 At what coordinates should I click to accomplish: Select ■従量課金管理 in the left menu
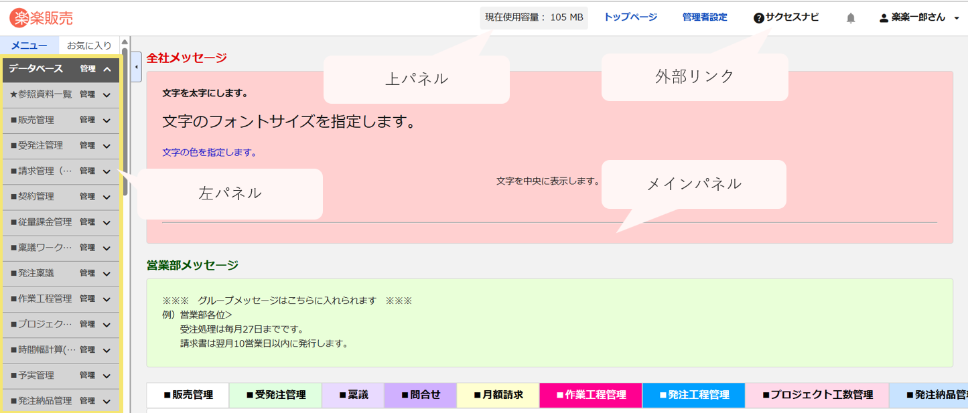tap(41, 222)
